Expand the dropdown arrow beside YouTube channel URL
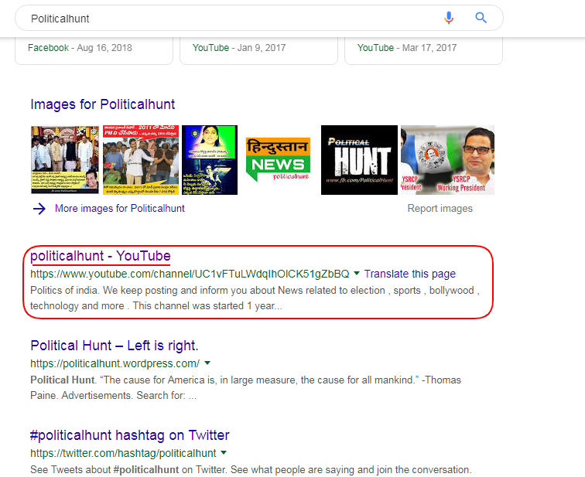 pyautogui.click(x=357, y=274)
